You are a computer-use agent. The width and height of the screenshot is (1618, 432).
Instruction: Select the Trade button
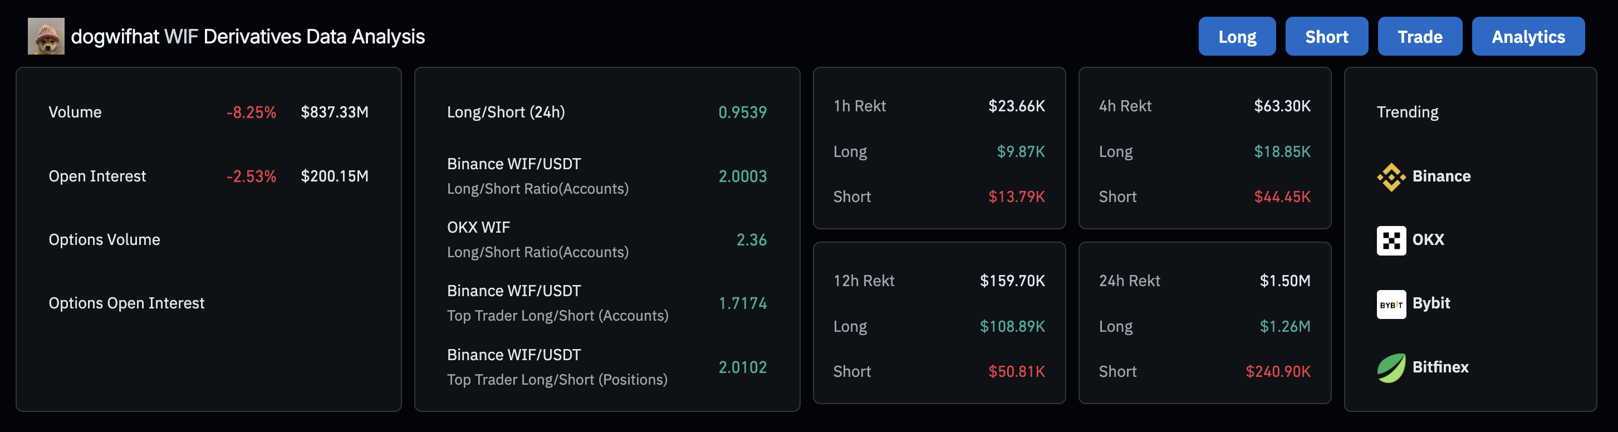[1420, 36]
